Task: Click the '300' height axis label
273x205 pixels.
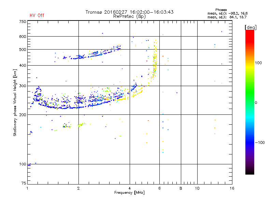Action: click(23, 86)
